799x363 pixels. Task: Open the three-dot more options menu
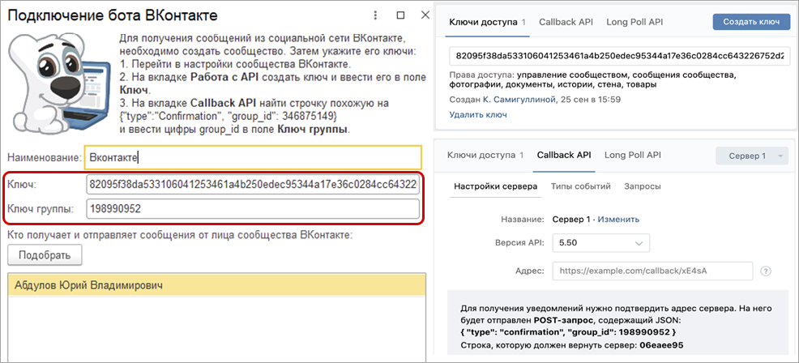pos(375,15)
